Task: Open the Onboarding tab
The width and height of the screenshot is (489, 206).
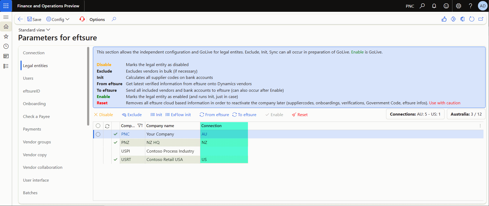Action: [x=34, y=104]
